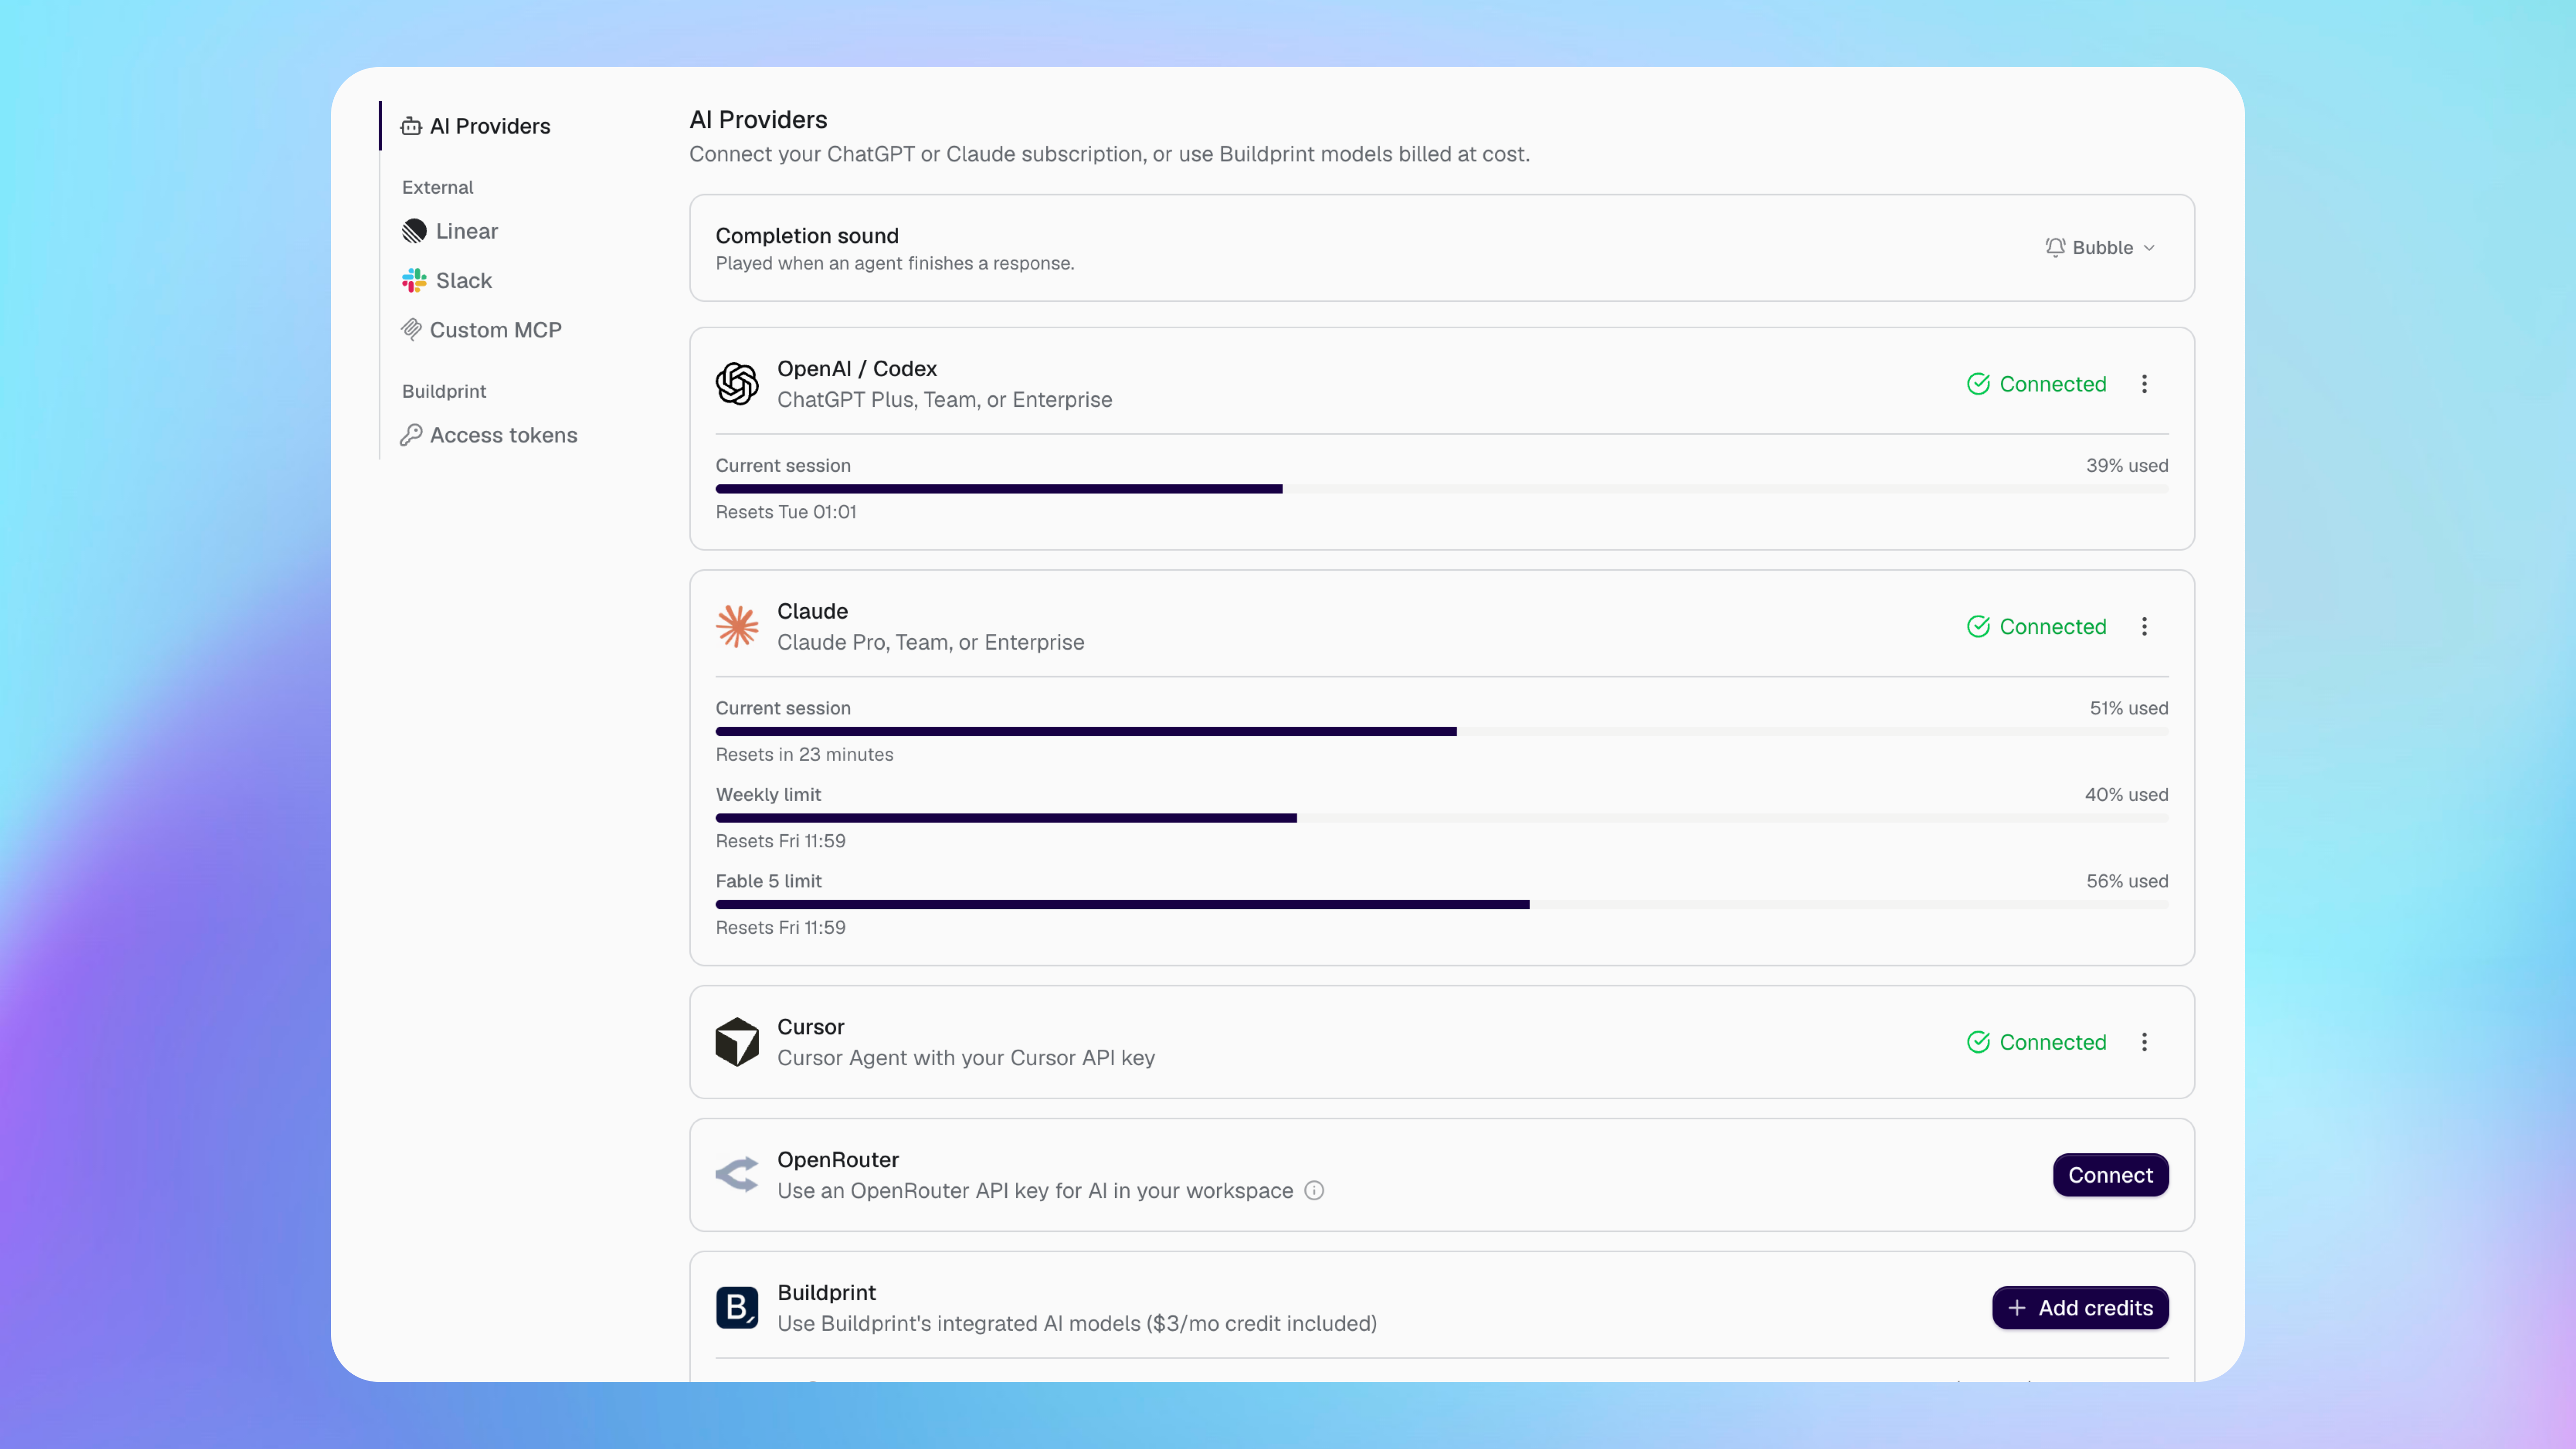Open the Custom MCP settings
2576x1449 pixels.
tap(481, 329)
